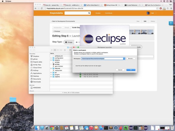Open Dropbox in the Finder sidebar
The height and width of the screenshot is (131, 175).
(36, 56)
